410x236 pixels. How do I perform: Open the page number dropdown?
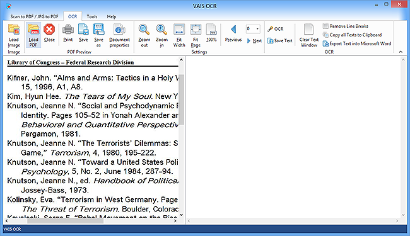click(257, 29)
